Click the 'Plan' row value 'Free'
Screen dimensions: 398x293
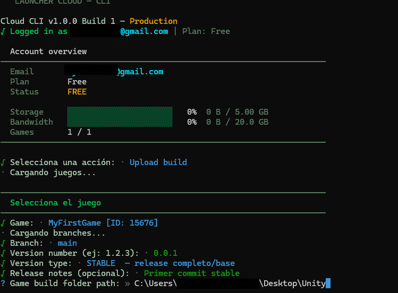77,82
